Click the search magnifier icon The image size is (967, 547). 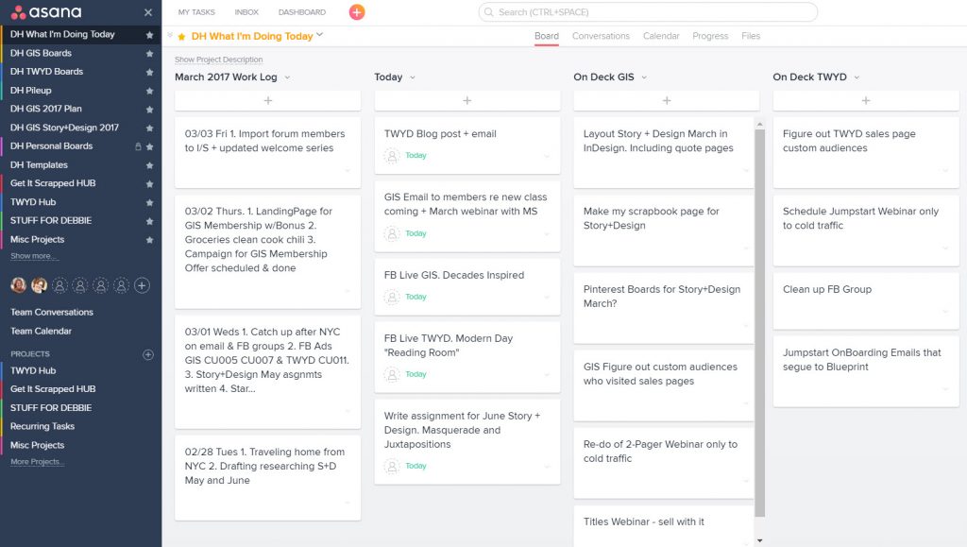[x=488, y=11]
